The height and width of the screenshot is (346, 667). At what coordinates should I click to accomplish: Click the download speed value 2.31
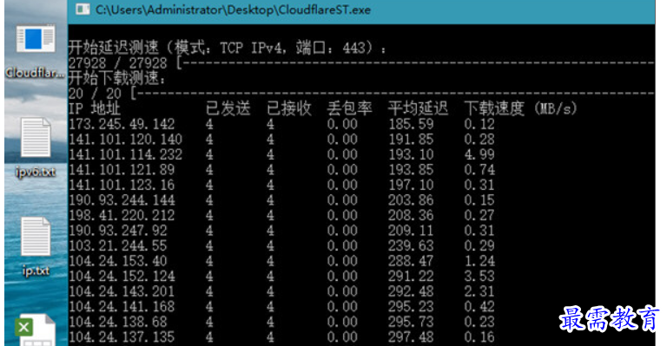[479, 291]
